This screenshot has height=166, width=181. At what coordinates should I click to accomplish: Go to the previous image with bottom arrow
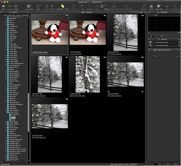coord(159,164)
